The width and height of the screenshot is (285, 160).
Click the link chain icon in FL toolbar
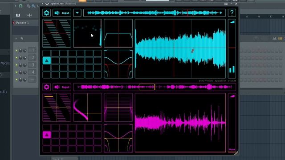pyautogui.click(x=28, y=6)
